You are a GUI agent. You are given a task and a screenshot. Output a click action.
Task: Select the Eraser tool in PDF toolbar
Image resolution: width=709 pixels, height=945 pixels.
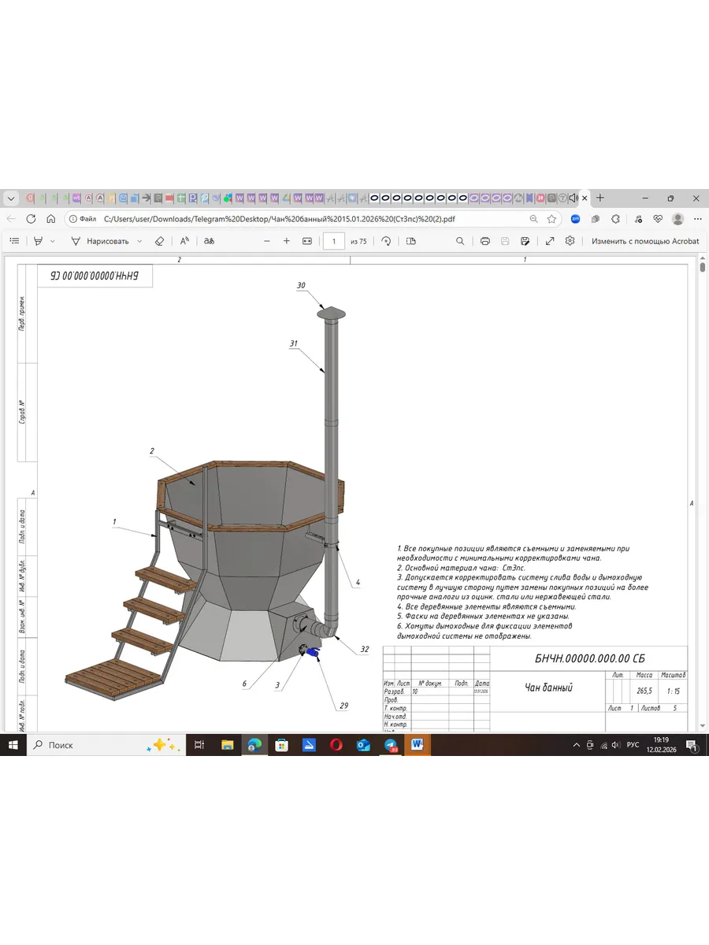(159, 241)
